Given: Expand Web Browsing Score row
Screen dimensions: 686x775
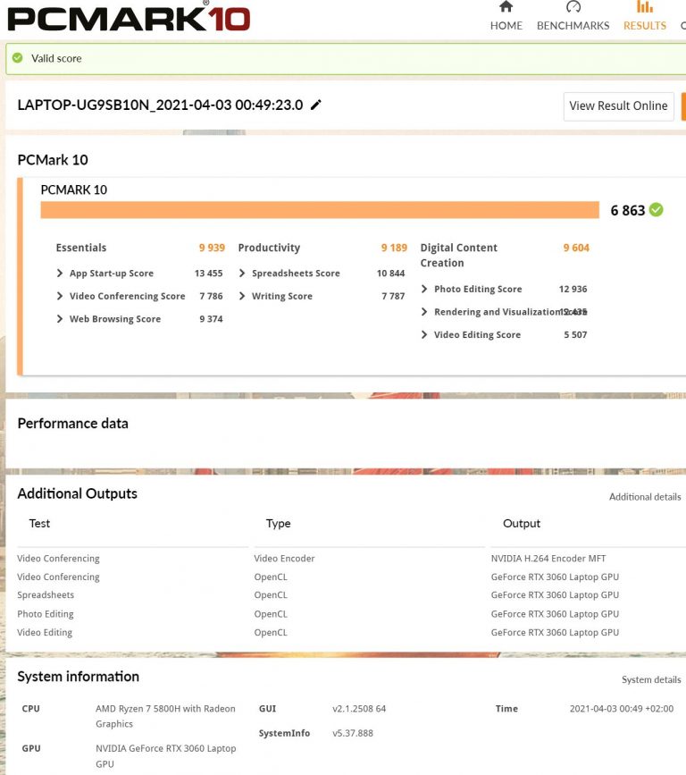Looking at the screenshot, I should 60,319.
